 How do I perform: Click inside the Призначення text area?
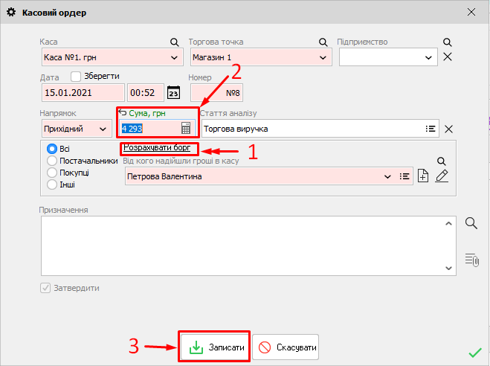pyautogui.click(x=245, y=245)
